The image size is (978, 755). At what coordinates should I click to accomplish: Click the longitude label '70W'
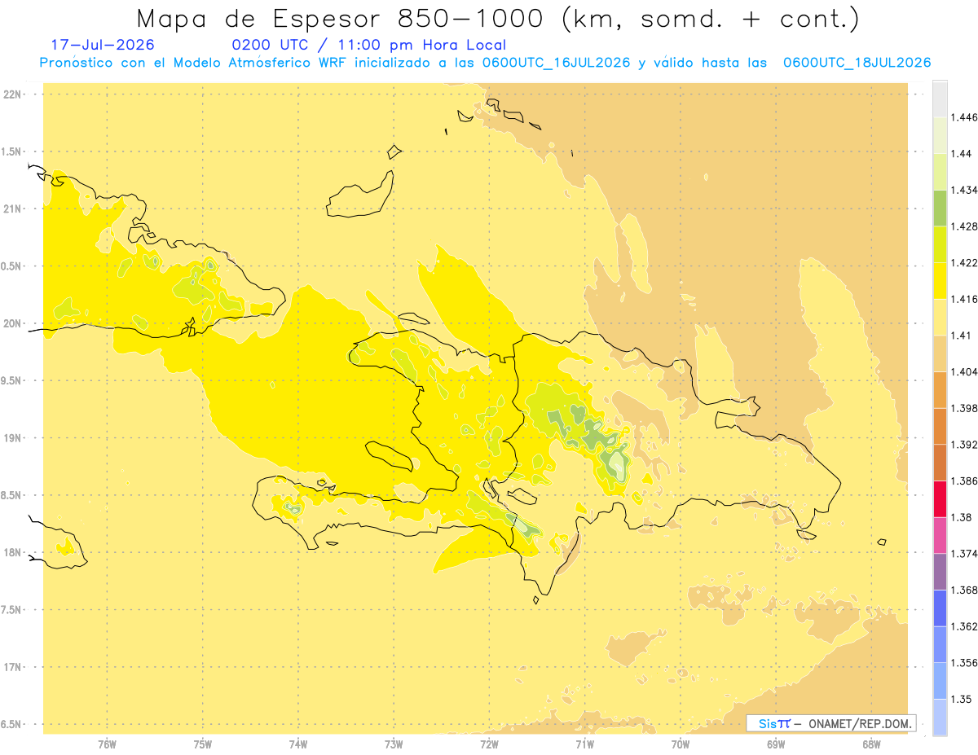click(x=681, y=744)
